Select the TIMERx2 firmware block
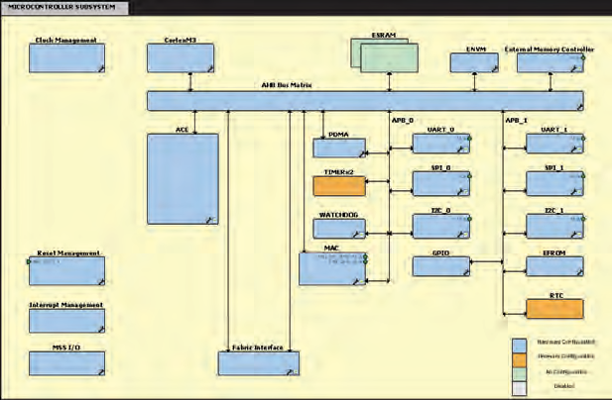The height and width of the screenshot is (400, 612). pyautogui.click(x=339, y=185)
